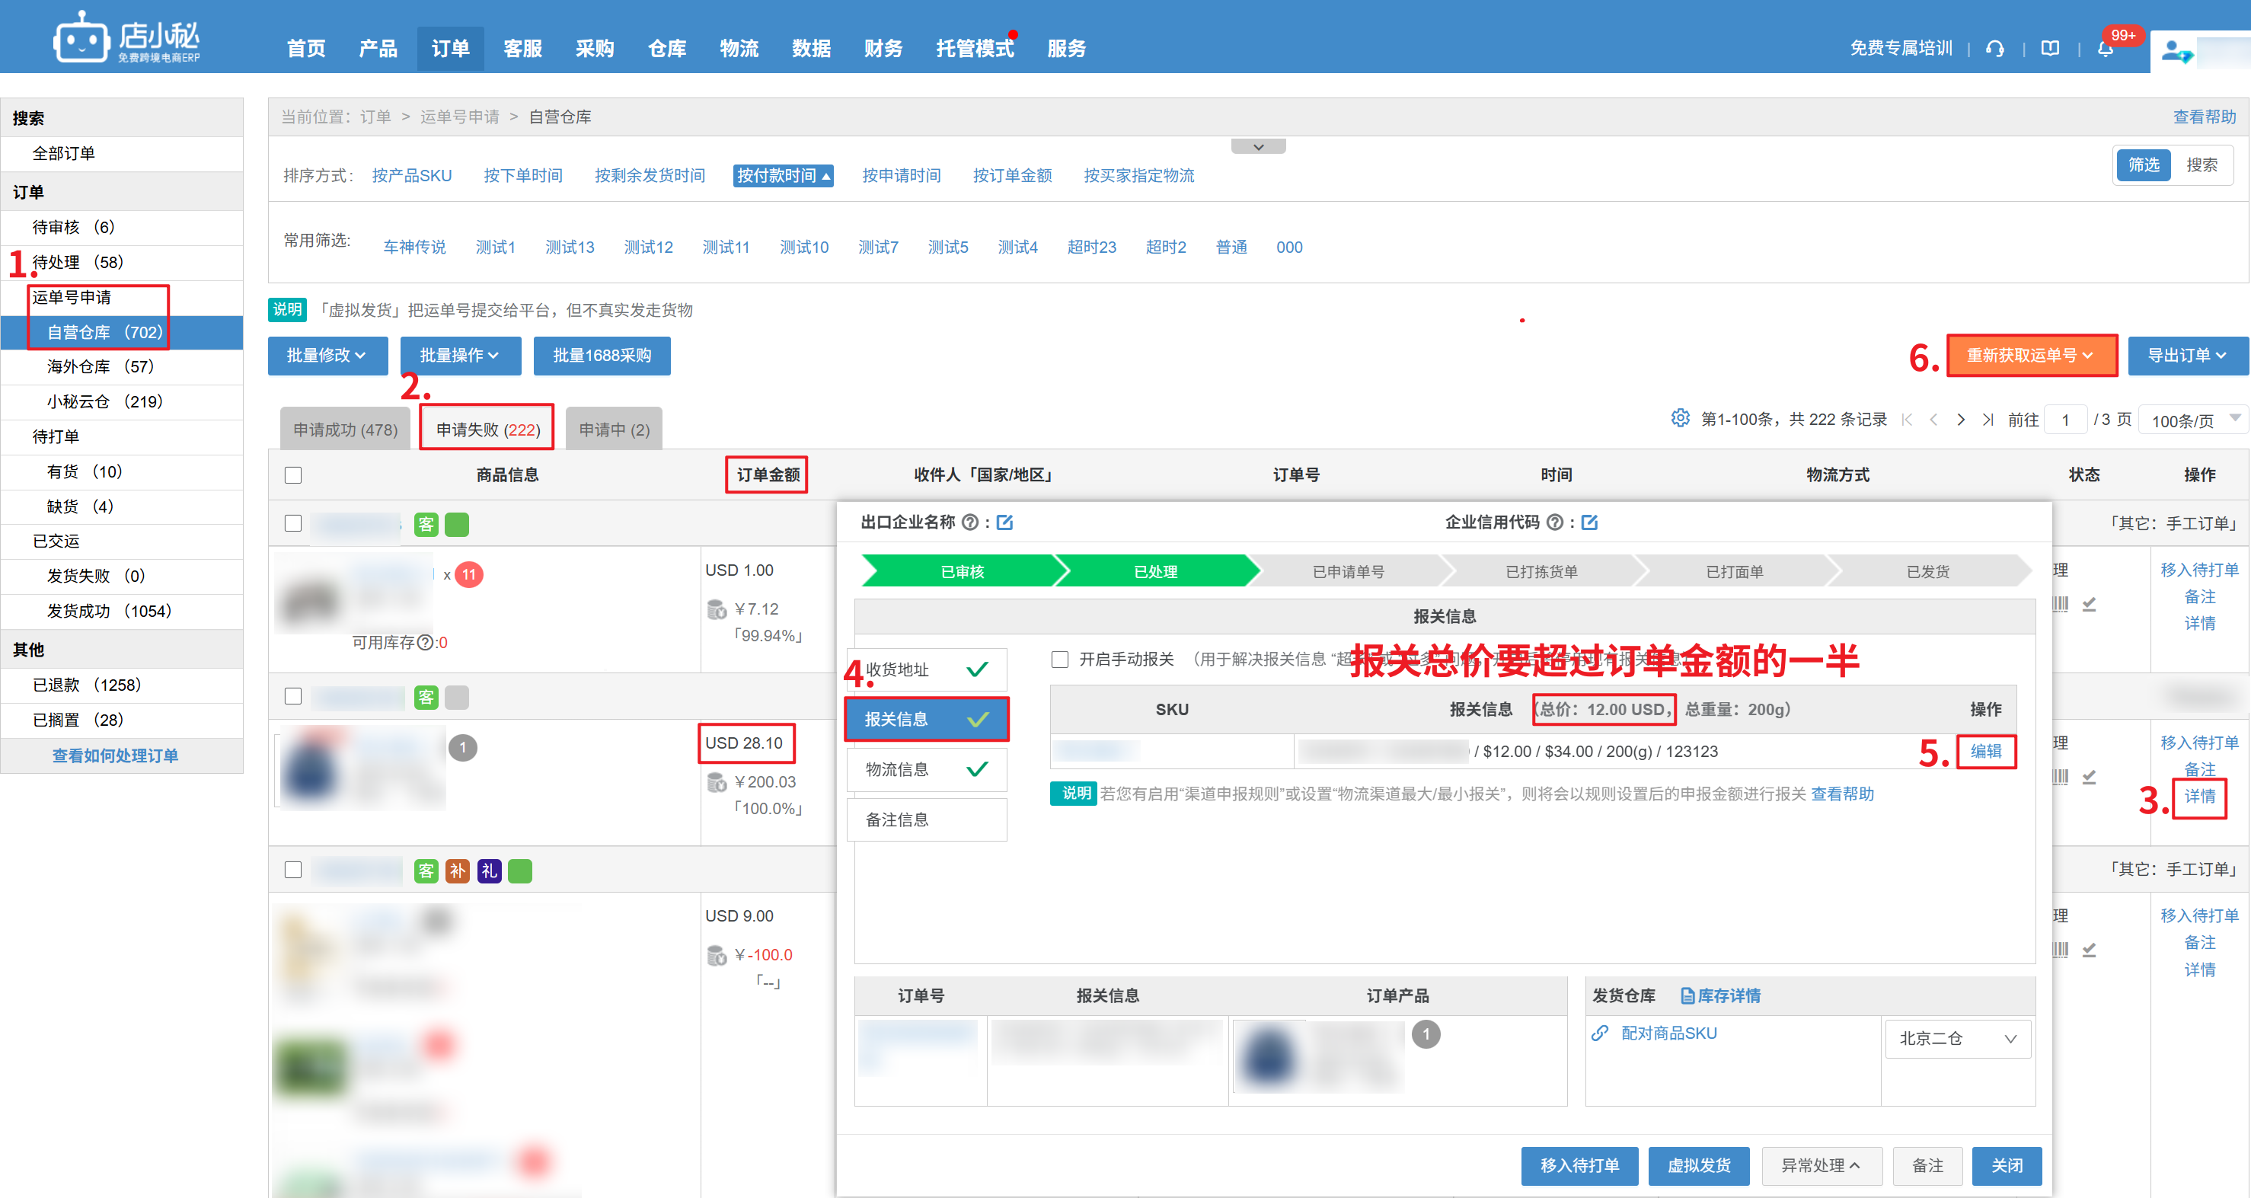Click the help book icon in header
Screen dimensions: 2251x1198
click(x=2049, y=49)
